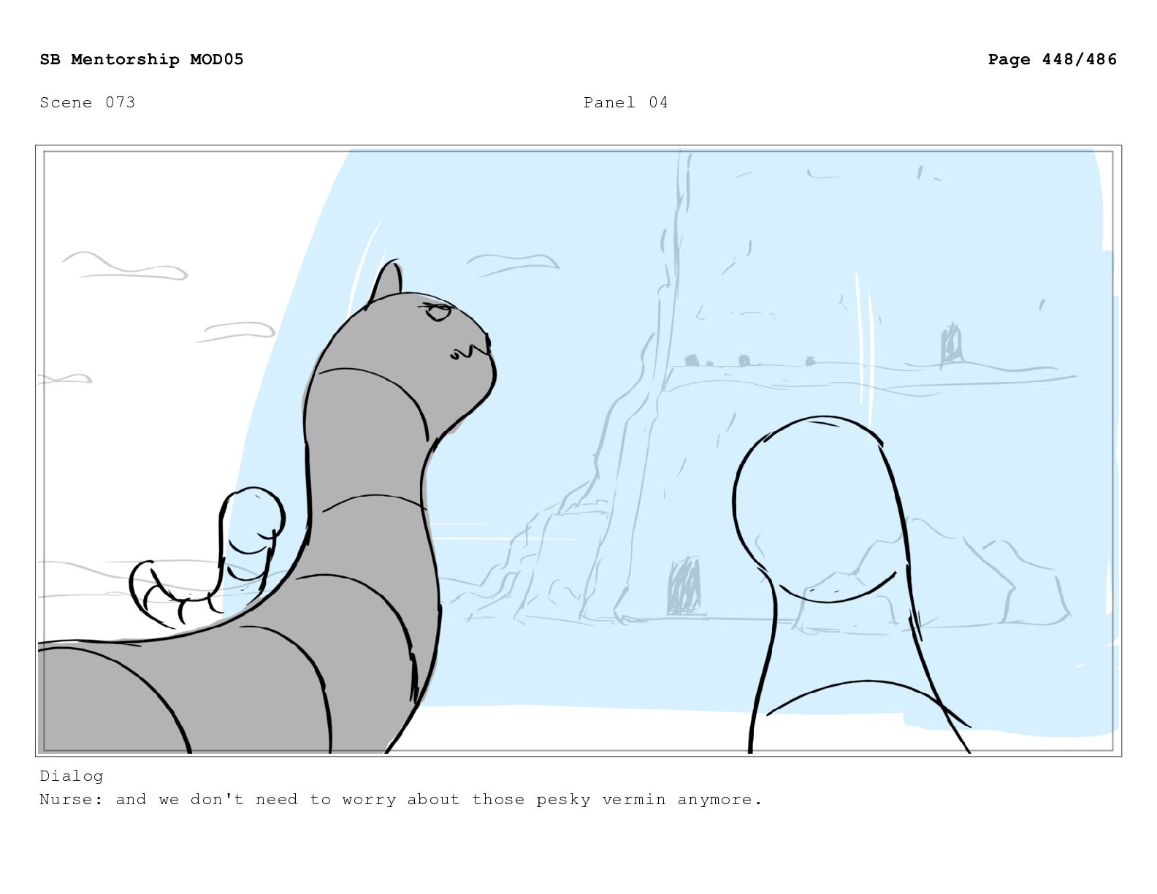Click the 'Dialog' heading
Viewport: 1157px width, 894px height.
click(x=72, y=776)
